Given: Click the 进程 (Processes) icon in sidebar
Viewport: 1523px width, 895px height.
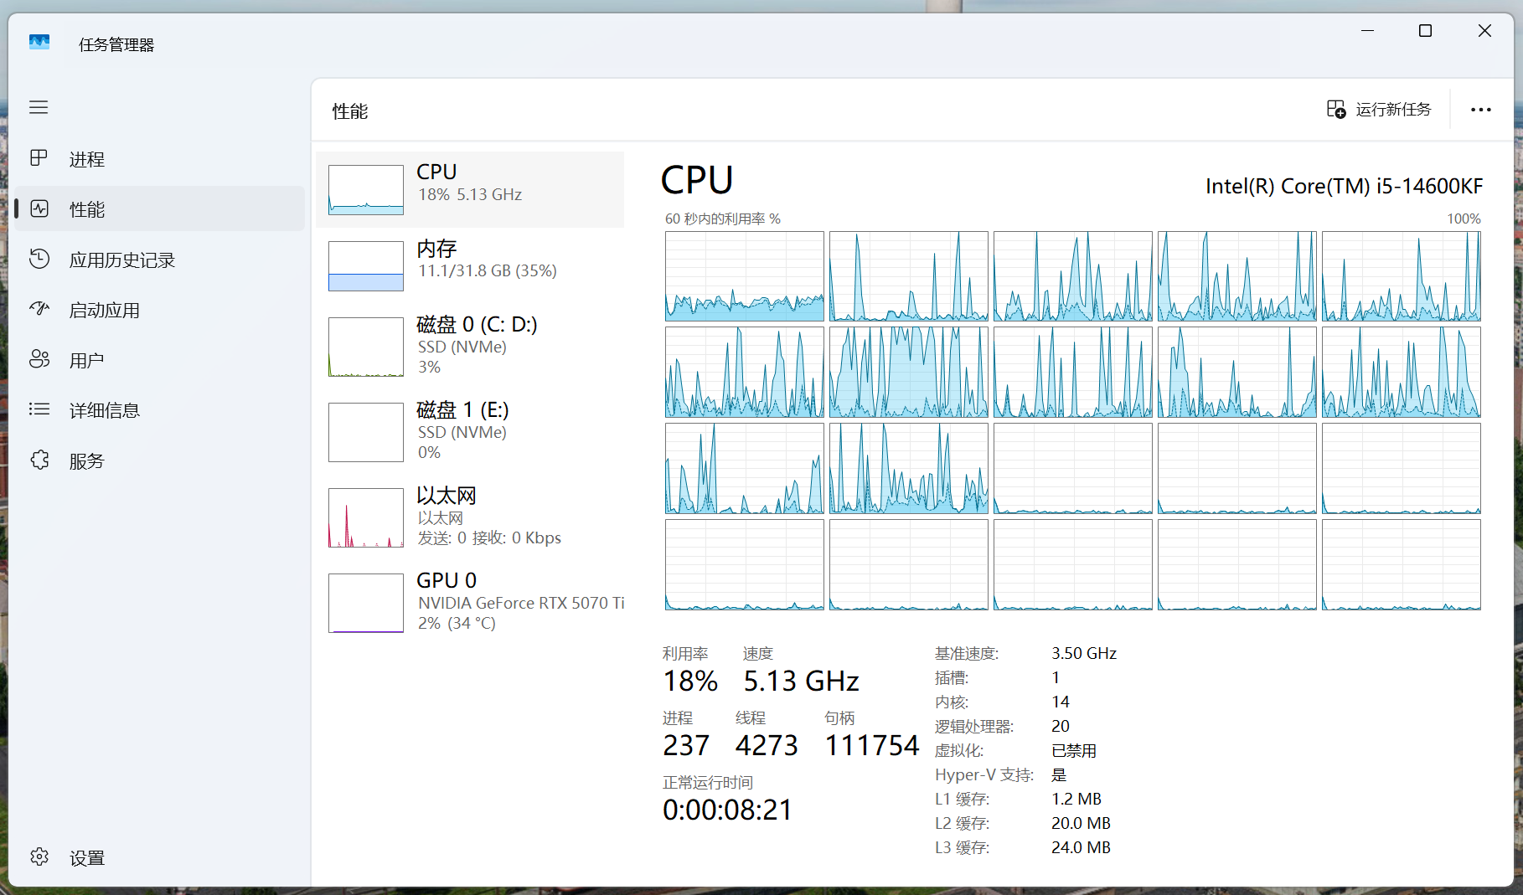Looking at the screenshot, I should click(x=39, y=158).
